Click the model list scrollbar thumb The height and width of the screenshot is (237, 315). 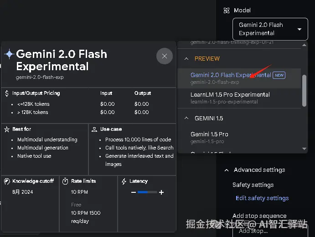[304, 90]
